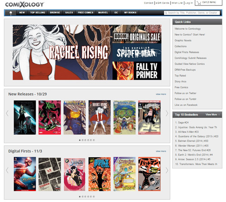Open the Archer & Armstrong 25 cover
Viewport: 226px width, 202px height.
150,117
